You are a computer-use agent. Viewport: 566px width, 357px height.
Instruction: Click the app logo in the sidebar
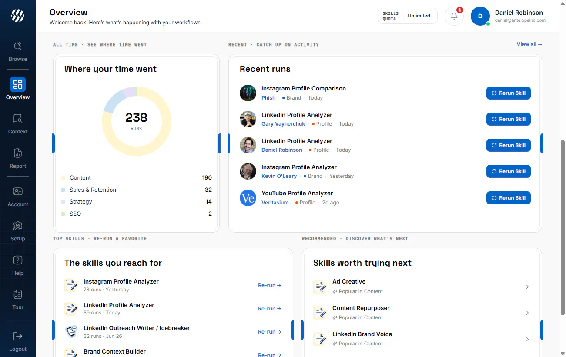pyautogui.click(x=18, y=16)
